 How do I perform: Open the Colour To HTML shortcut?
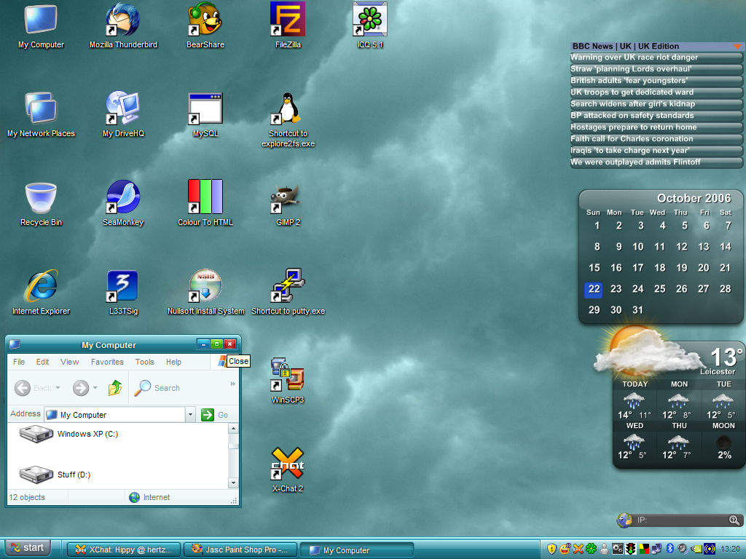205,203
